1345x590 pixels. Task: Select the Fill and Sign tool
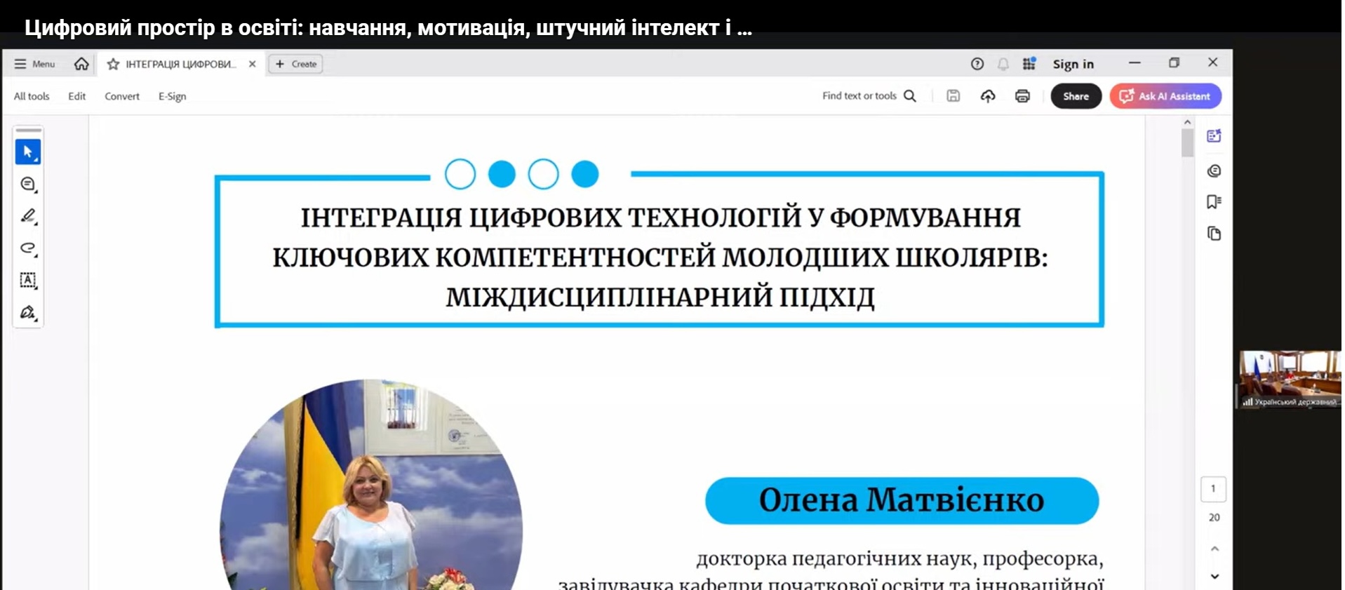(x=28, y=313)
